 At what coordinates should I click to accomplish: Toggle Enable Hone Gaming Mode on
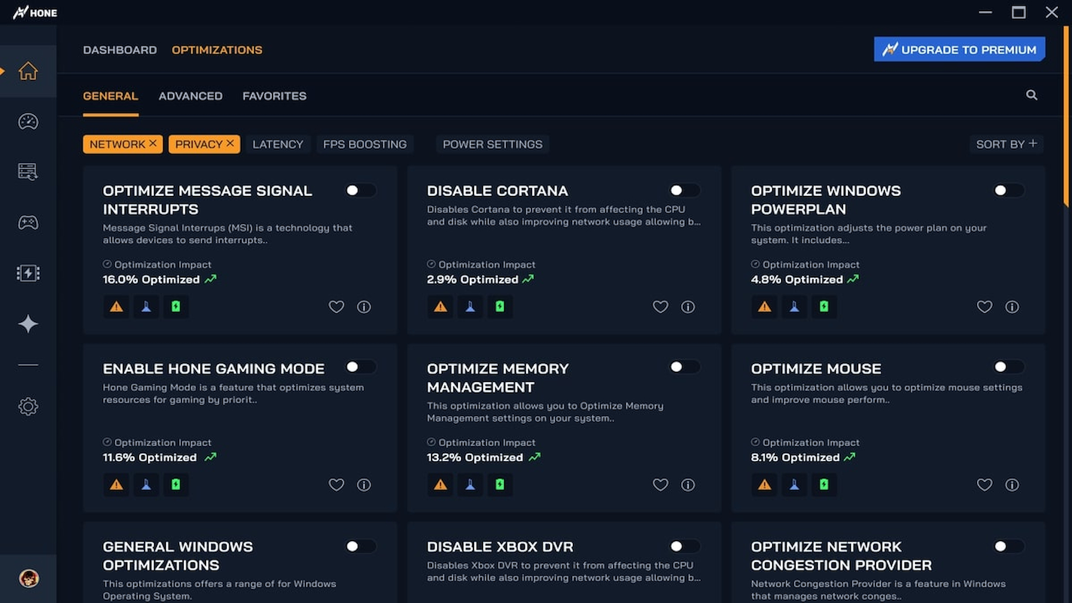(361, 367)
